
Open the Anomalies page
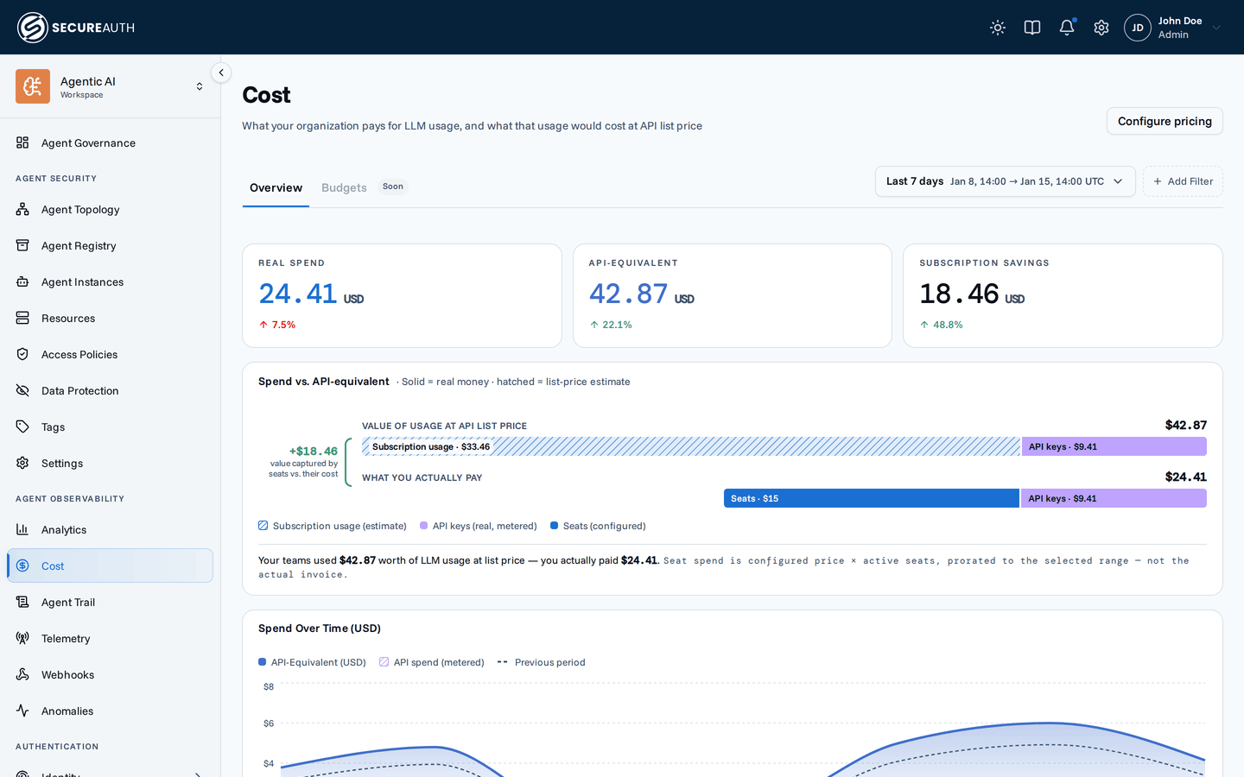tap(110, 711)
